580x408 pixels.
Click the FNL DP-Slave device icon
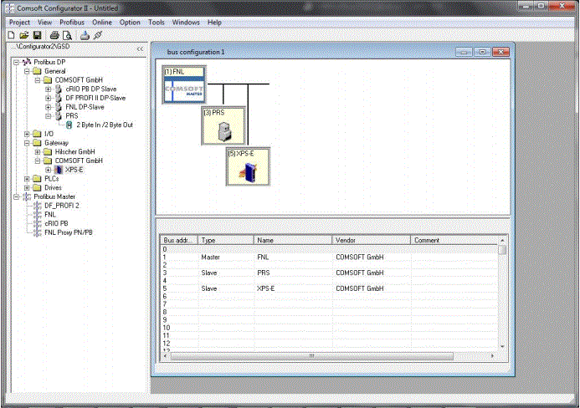pos(58,107)
